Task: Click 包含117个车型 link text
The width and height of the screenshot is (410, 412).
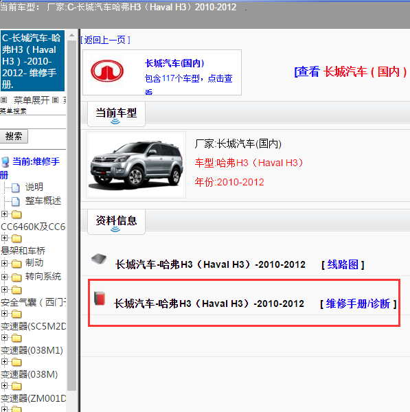Action: 188,78
